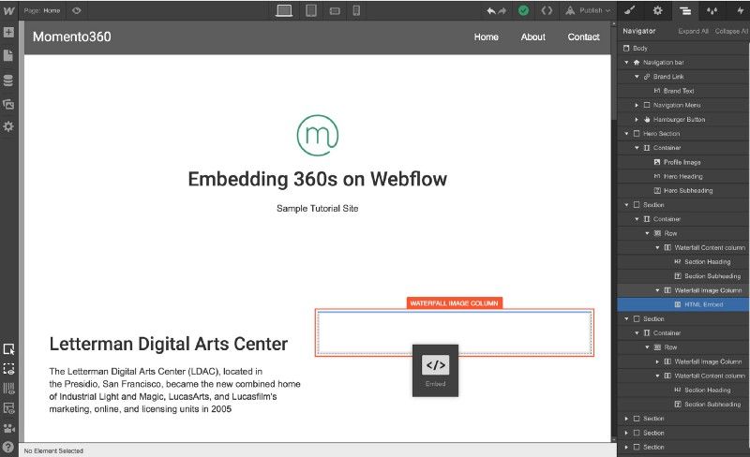Open the audit panel icon in left sidebar
This screenshot has width=750, height=457.
[8, 407]
